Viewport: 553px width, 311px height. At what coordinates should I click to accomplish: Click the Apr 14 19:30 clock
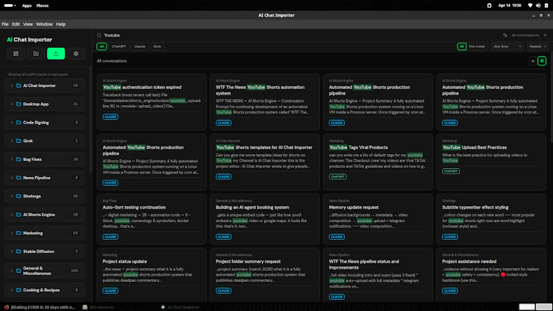point(509,6)
